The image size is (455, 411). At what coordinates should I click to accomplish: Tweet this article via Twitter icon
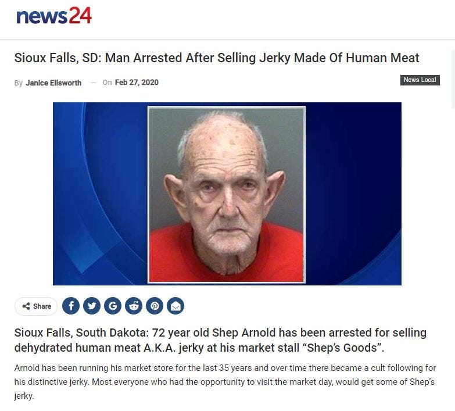pyautogui.click(x=92, y=306)
